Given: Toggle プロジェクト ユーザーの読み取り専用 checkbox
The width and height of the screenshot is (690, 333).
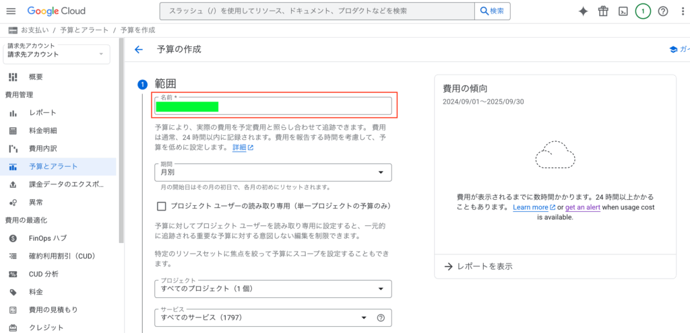Looking at the screenshot, I should pos(162,206).
